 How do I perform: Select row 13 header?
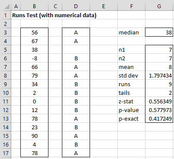click(6, 118)
